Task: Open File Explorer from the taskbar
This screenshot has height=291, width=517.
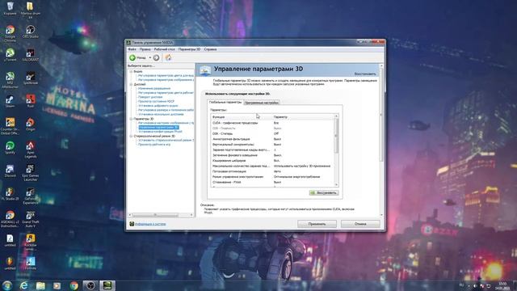Action: point(40,285)
